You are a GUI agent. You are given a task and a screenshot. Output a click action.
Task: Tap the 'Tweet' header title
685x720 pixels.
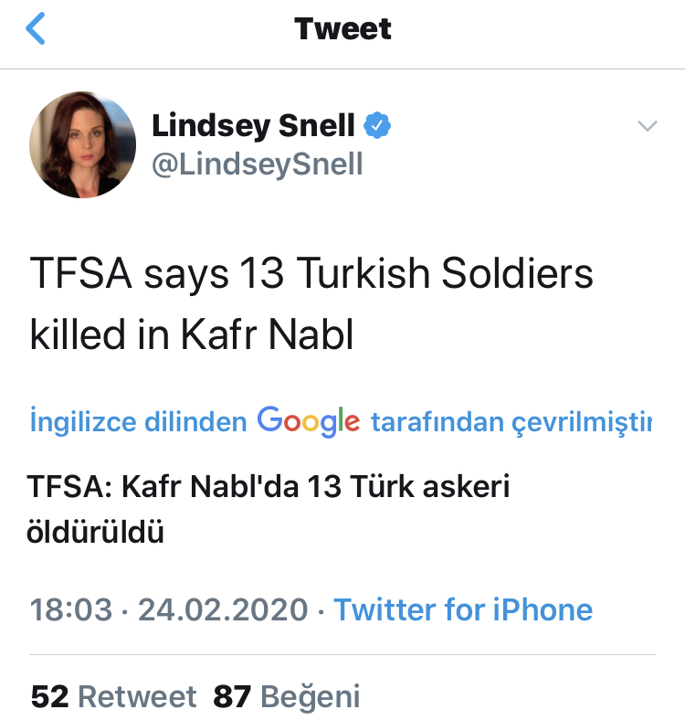pos(342,28)
